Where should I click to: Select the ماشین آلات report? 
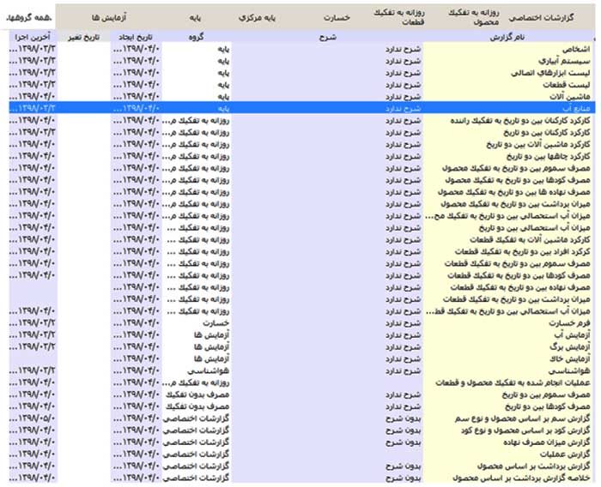(569, 97)
